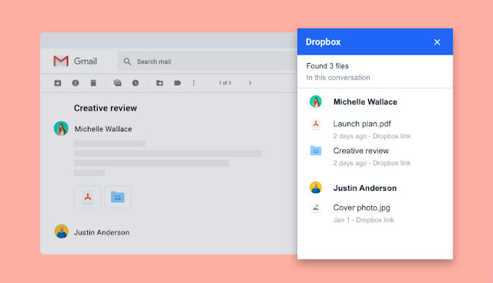Click Justin Anderson's avatar in Gmail
Viewport: 493px width, 283px height.
pos(62,231)
